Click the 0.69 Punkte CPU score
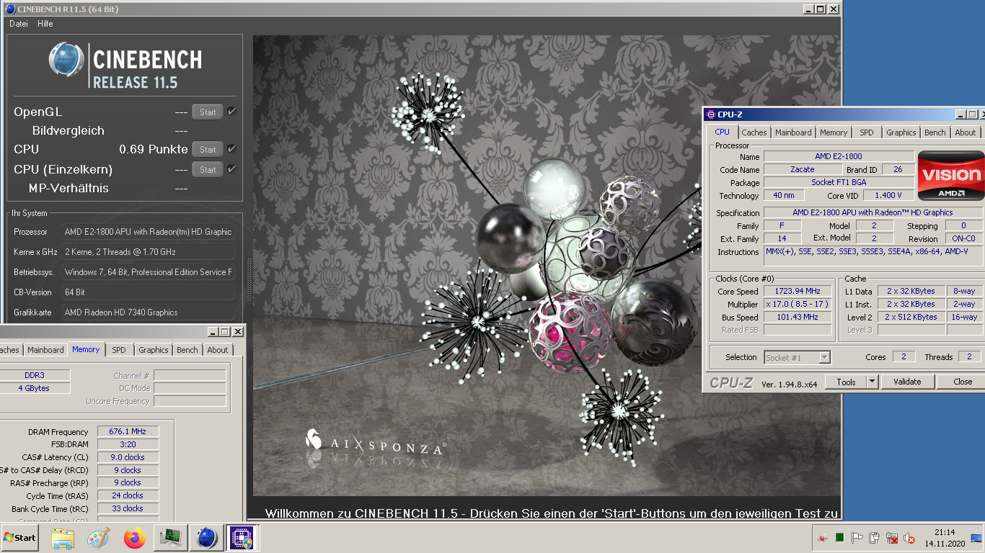 click(x=154, y=149)
